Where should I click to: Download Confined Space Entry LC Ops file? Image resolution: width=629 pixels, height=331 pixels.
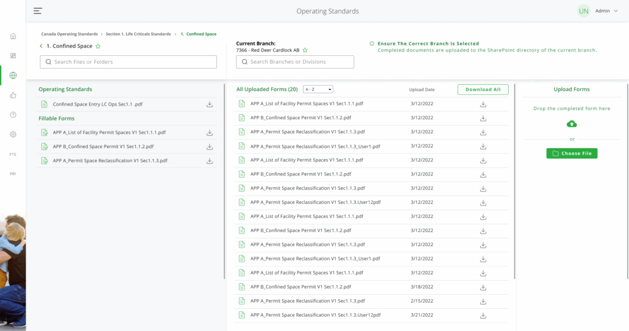[209, 104]
